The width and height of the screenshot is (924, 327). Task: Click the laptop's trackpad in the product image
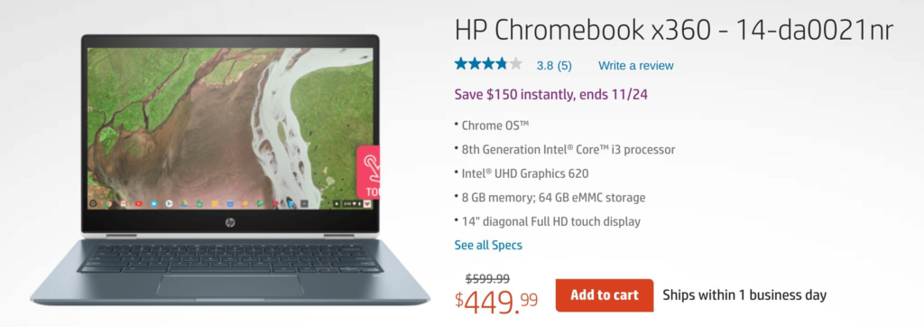coord(230,285)
